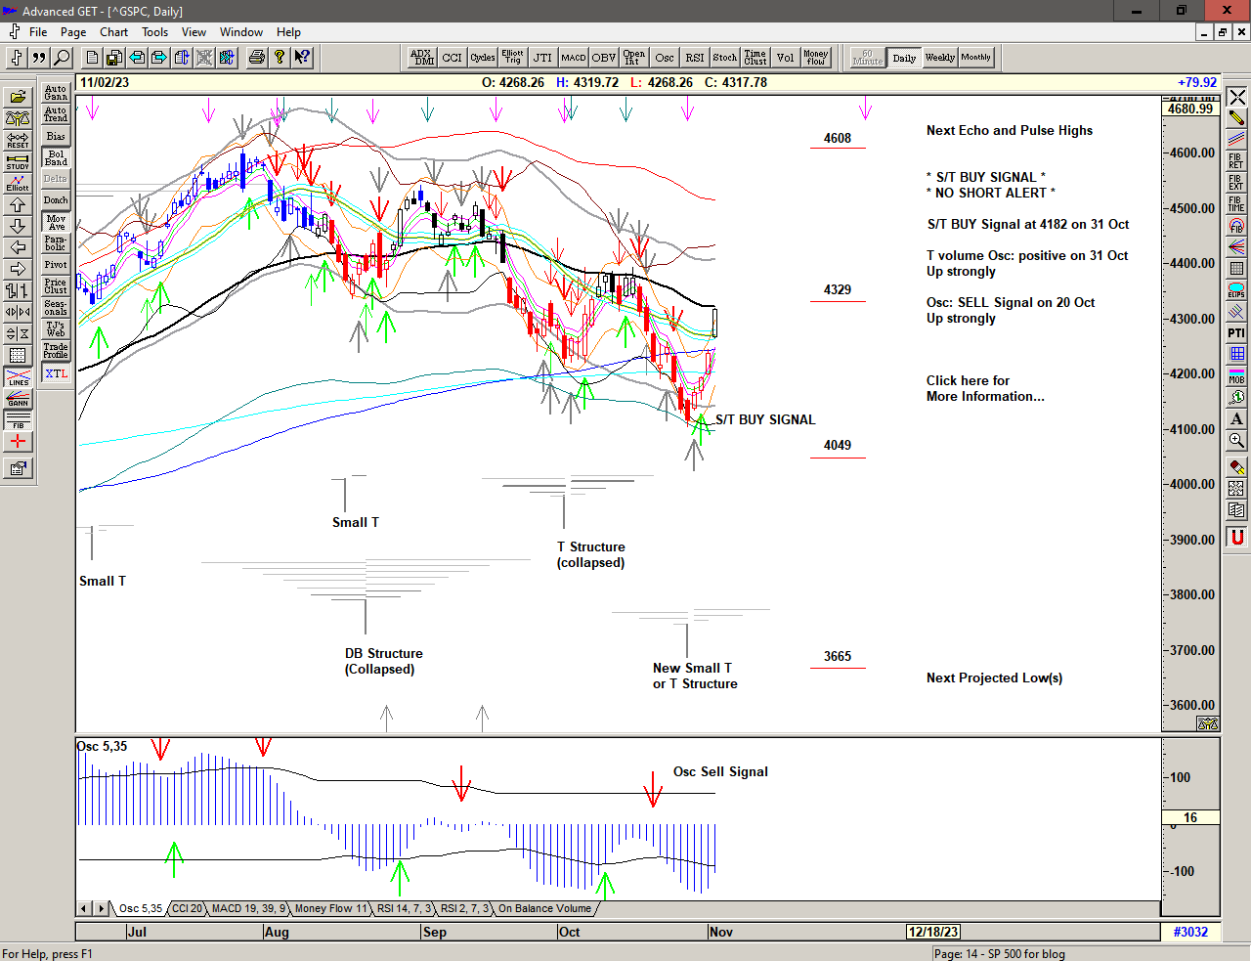Viewport: 1251px width, 961px height.
Task: Toggle the XTL indicator button
Action: (x=56, y=373)
